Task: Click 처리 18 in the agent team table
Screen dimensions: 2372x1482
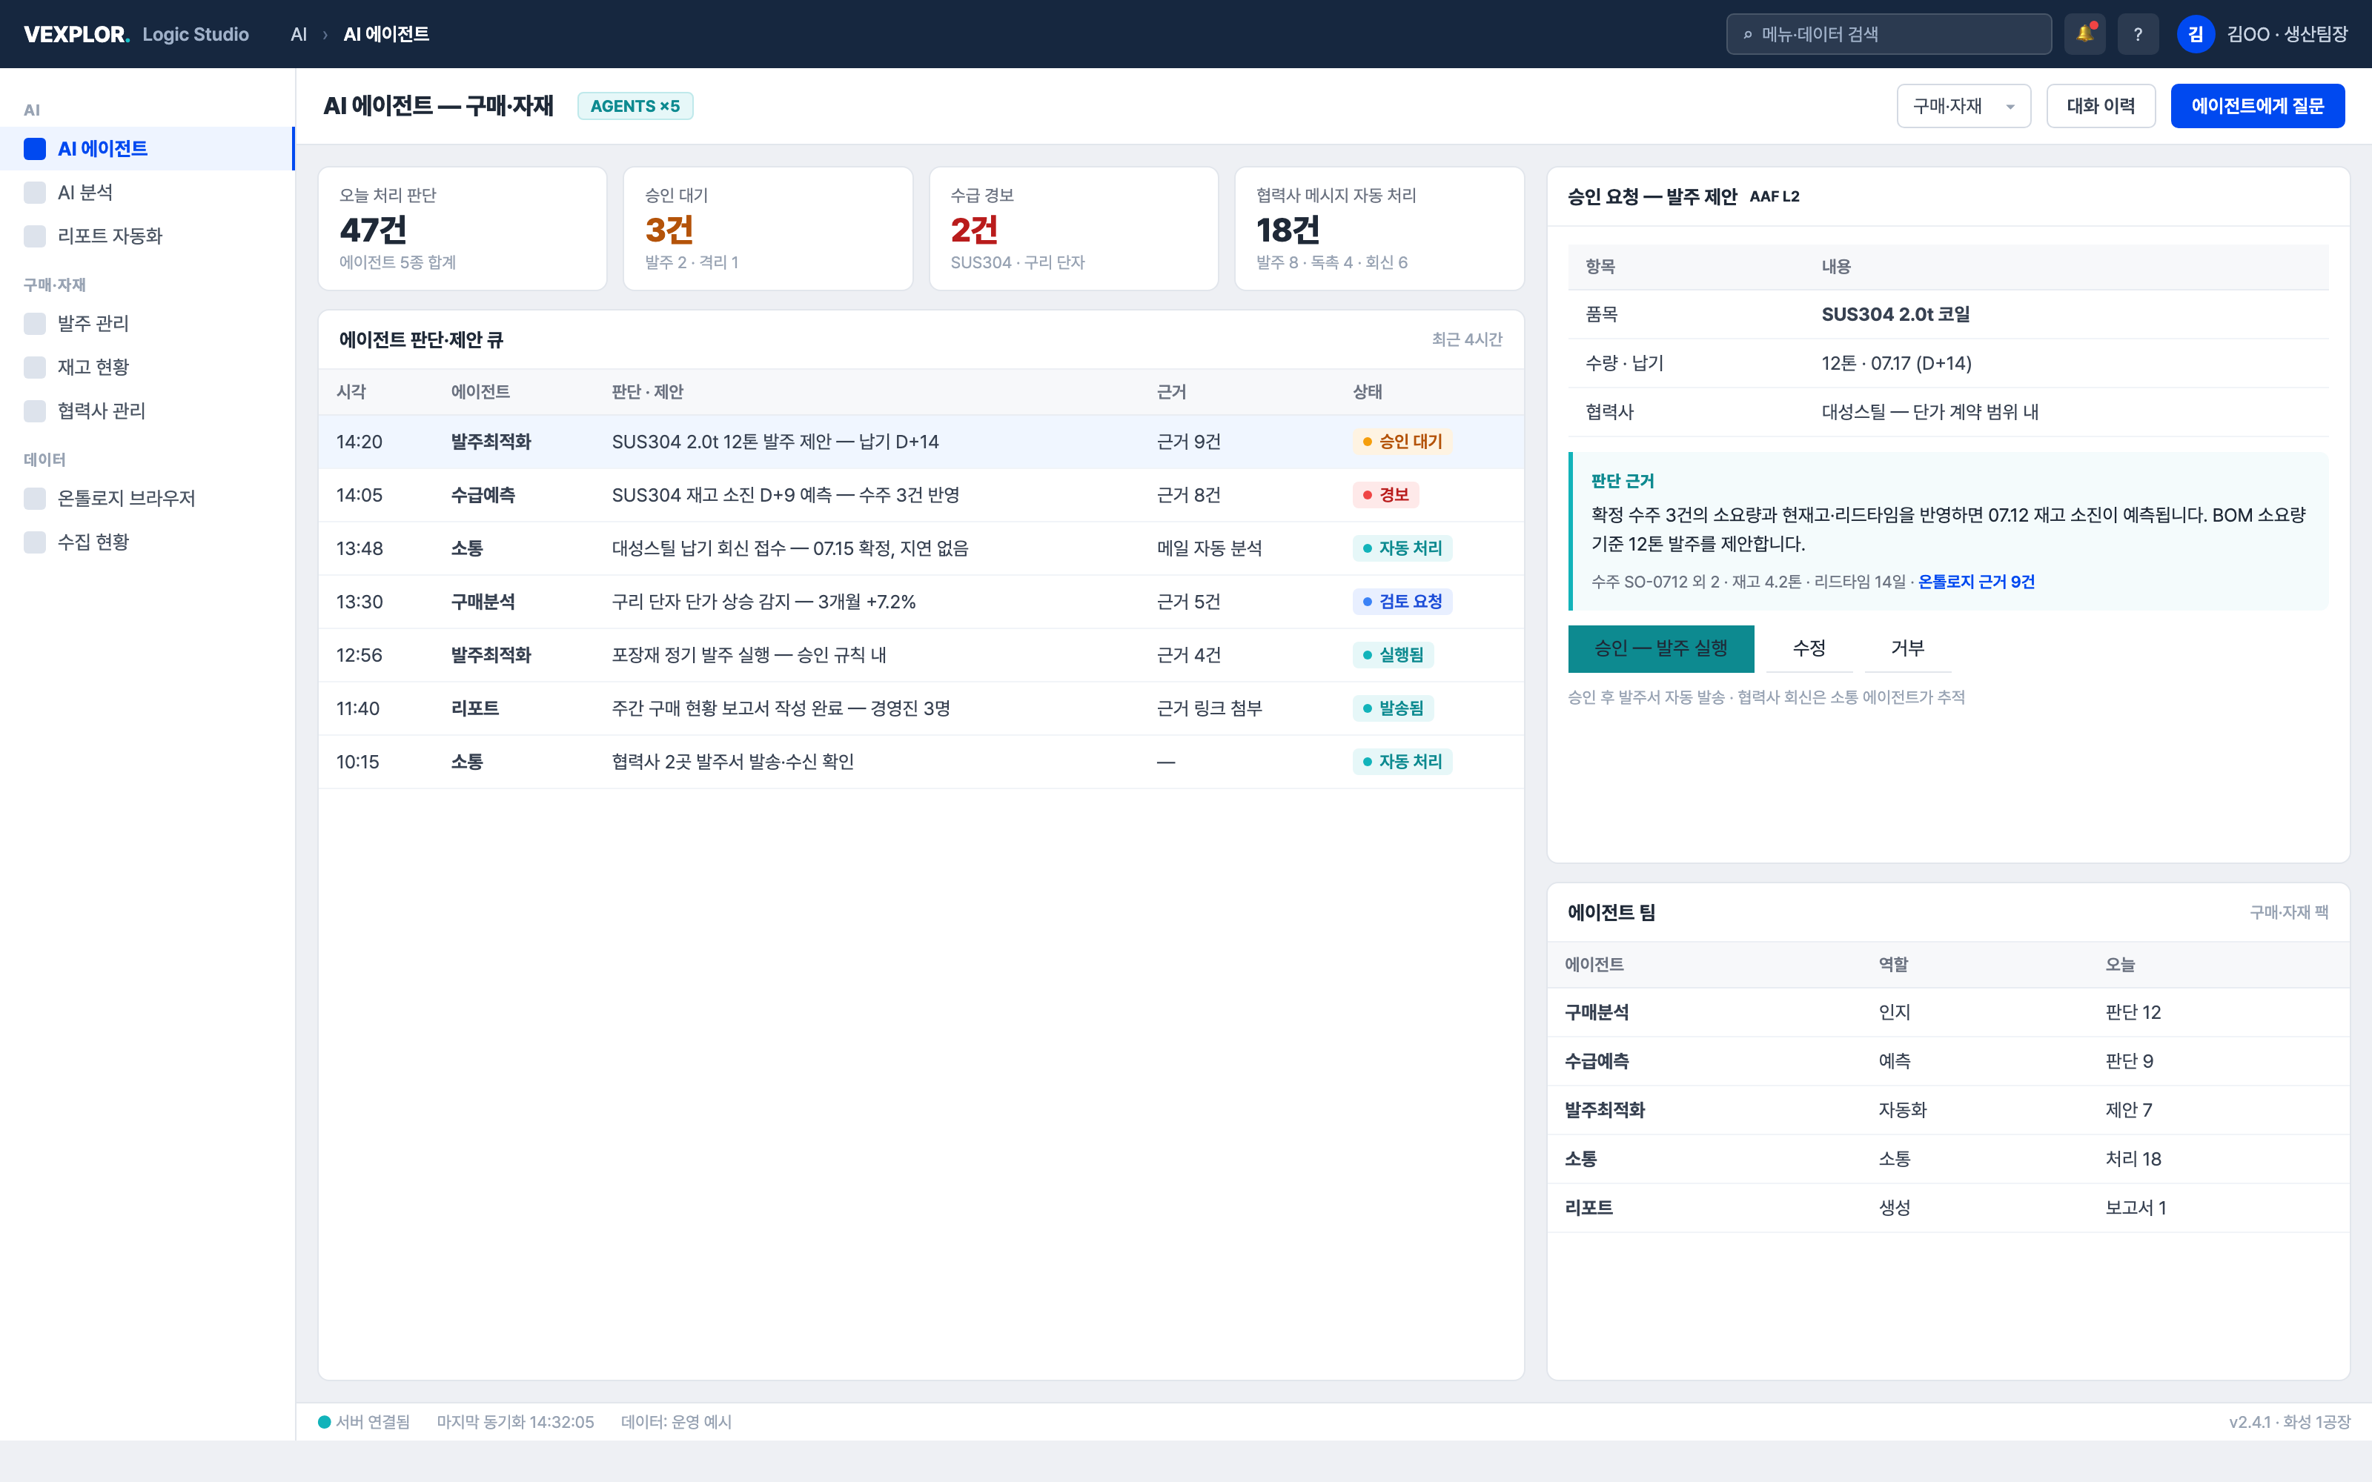Action: [x=2133, y=1160]
